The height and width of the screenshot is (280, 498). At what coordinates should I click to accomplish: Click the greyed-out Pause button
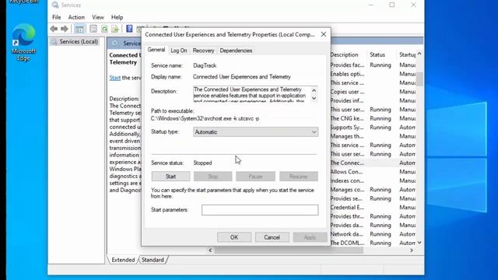point(255,177)
